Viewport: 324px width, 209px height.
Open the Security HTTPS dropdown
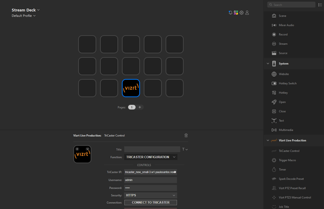coord(151,195)
